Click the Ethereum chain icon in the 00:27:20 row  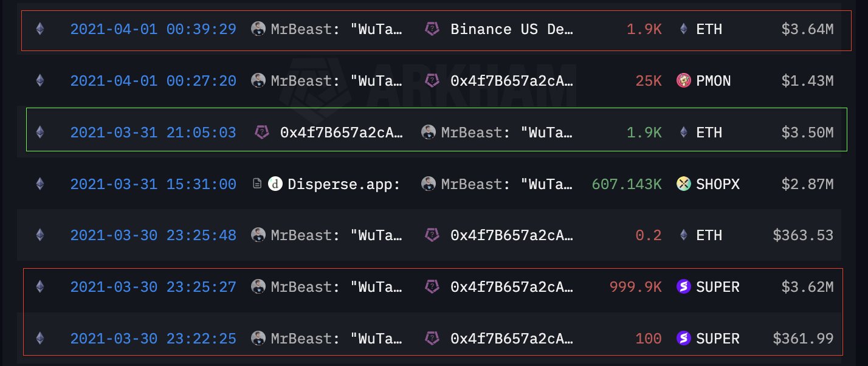tap(40, 80)
